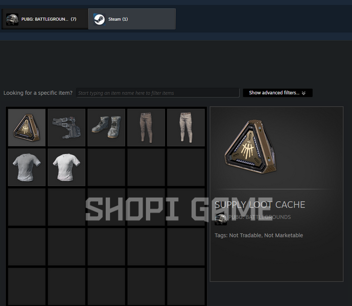Select the Supply Loot Cache inventory item
352x306 pixels.
(x=27, y=127)
